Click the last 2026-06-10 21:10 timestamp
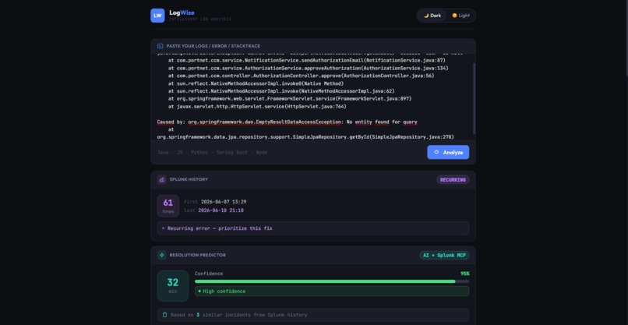This screenshot has width=628, height=325. click(x=213, y=210)
